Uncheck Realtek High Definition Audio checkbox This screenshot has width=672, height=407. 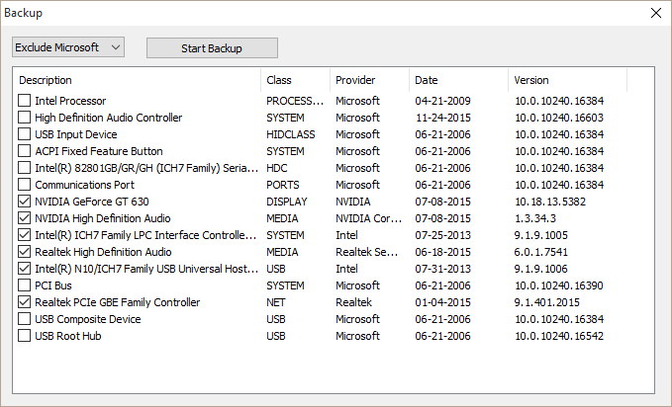pyautogui.click(x=25, y=252)
